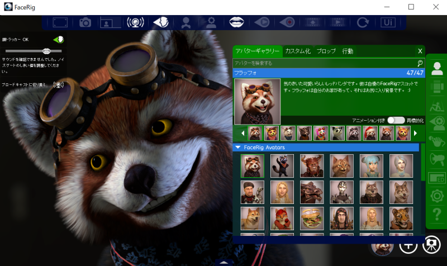This screenshot has width=447, height=266.
Task: Click the avatar search input field
Action: click(325, 63)
